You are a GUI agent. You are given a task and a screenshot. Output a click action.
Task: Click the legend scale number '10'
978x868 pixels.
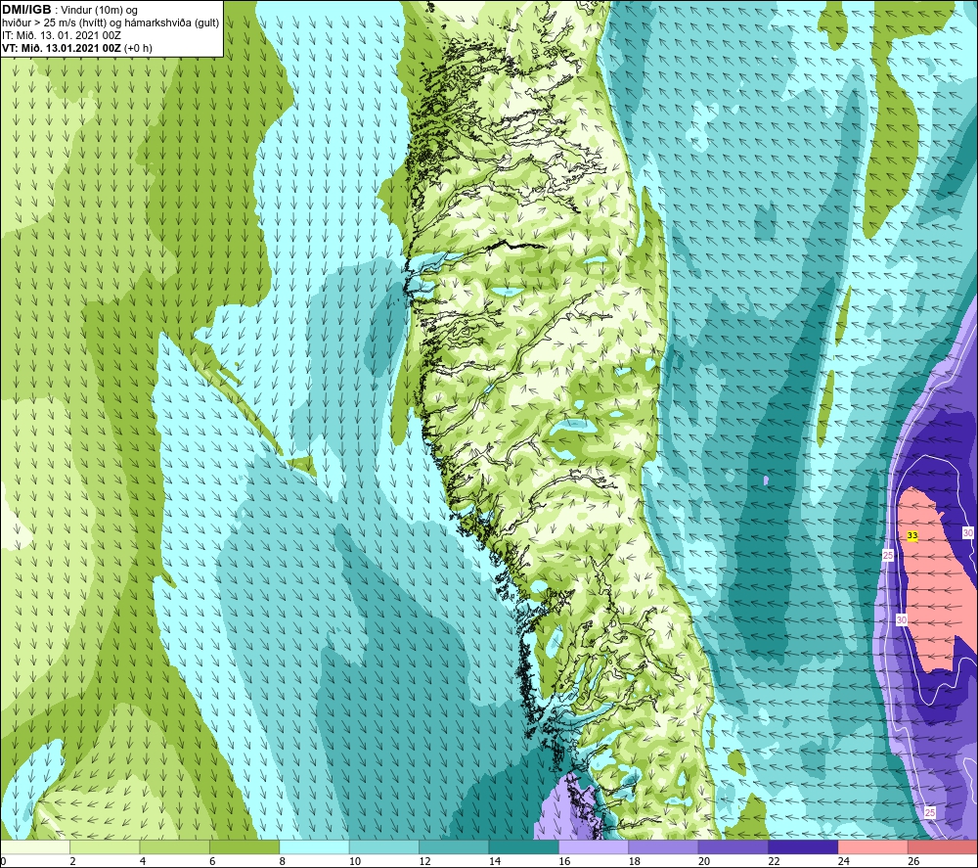coord(355,862)
